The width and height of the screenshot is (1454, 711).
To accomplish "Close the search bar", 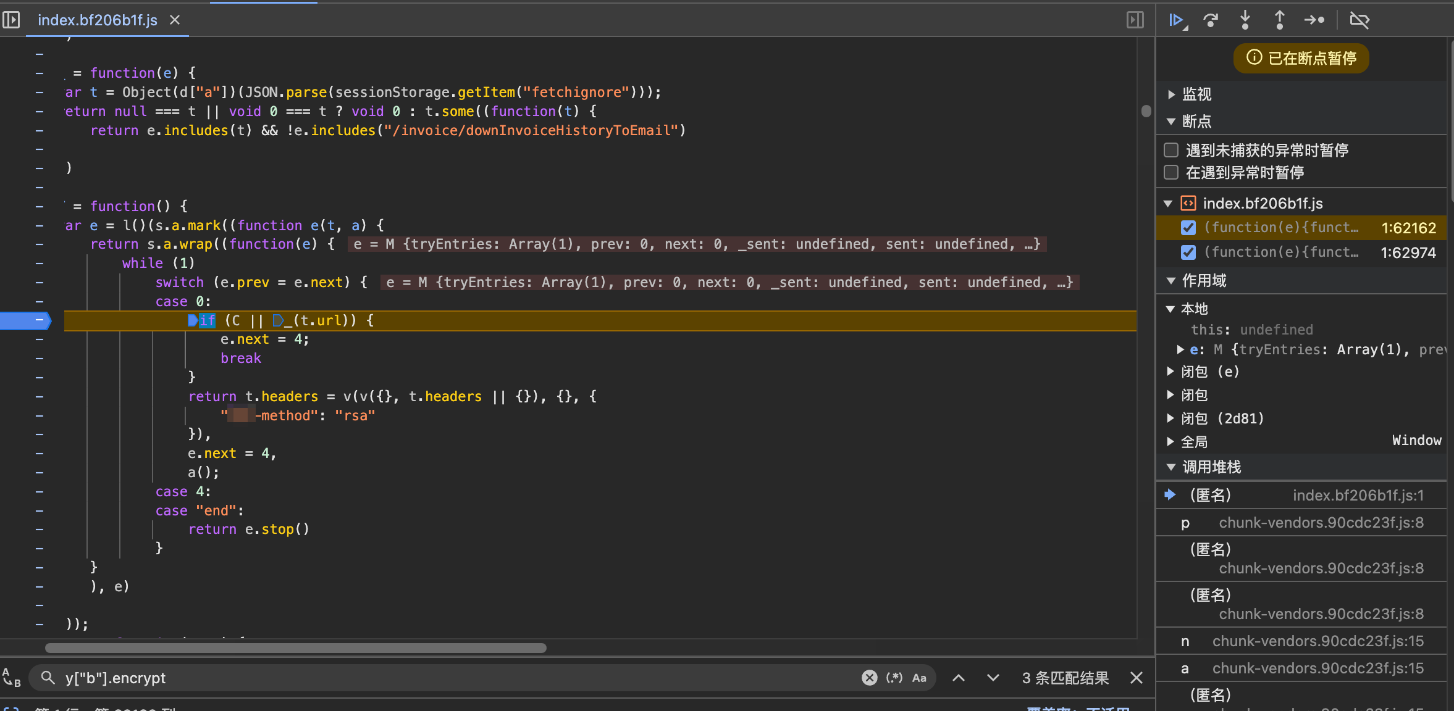I will (x=1136, y=678).
